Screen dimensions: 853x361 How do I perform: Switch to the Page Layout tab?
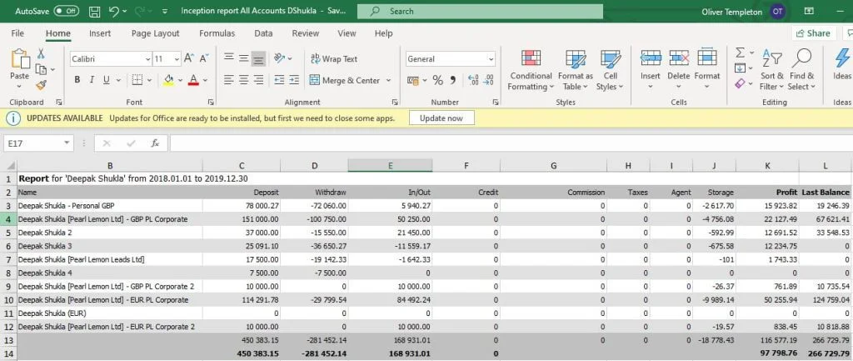155,33
